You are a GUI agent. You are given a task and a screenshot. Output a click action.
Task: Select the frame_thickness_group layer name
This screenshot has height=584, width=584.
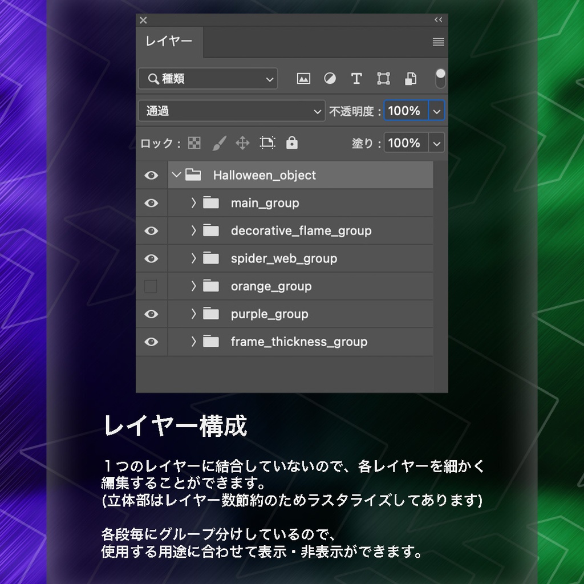(x=299, y=342)
